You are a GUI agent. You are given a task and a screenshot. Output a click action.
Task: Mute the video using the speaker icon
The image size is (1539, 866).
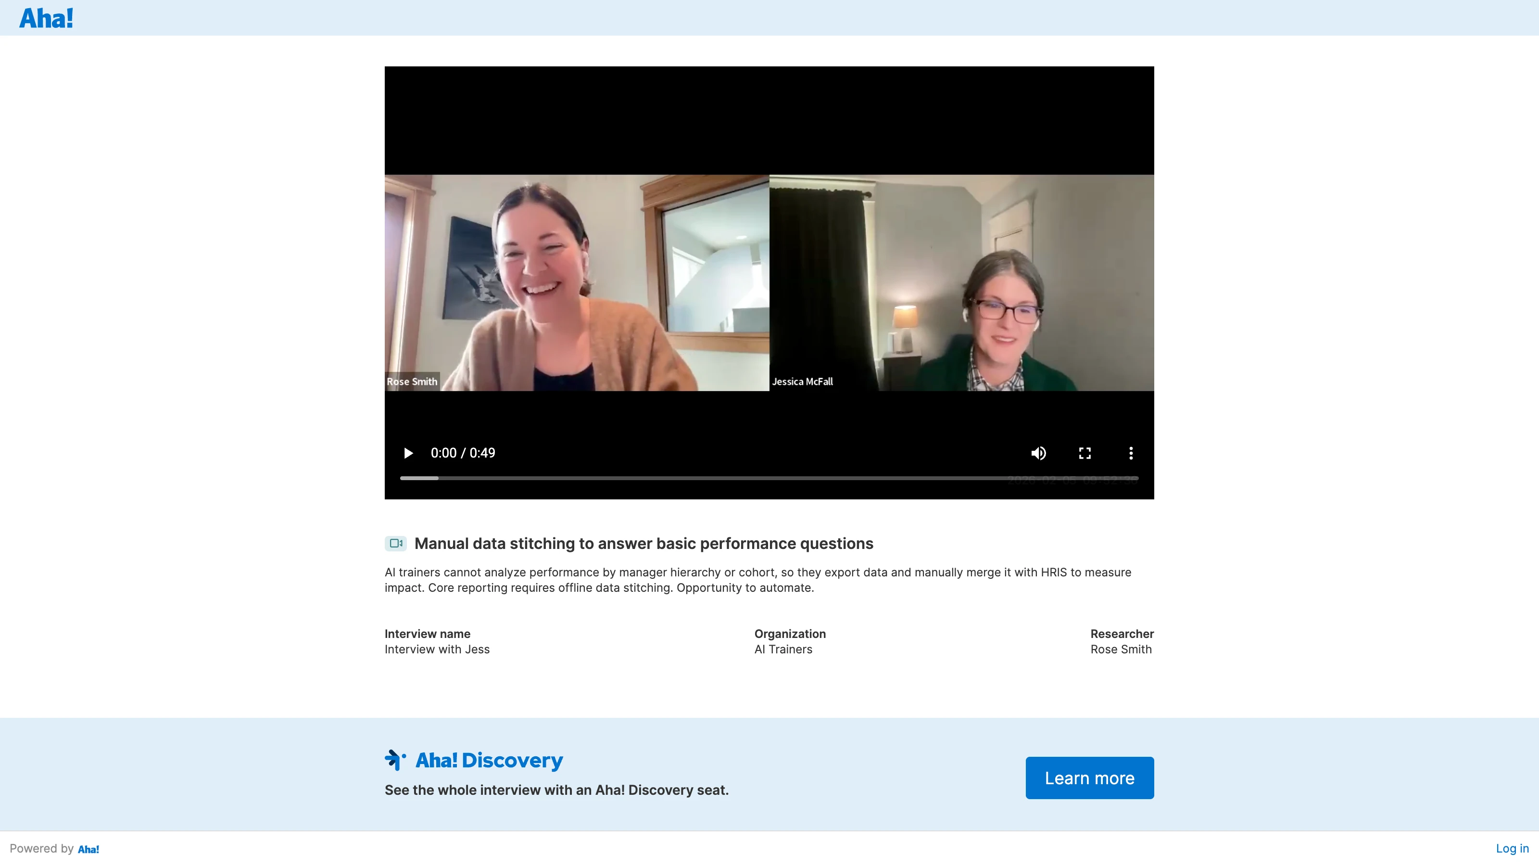[1038, 453]
